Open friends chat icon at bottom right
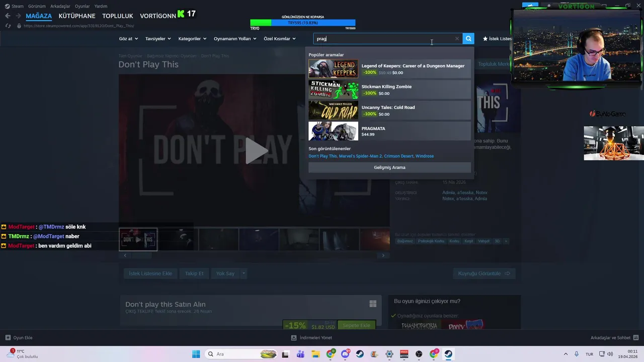Screen dimensions: 644x362 (x=636, y=338)
